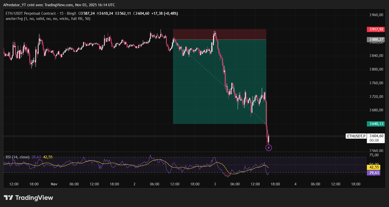This screenshot has height=207, width=389.
Task: Click the Nov label on time axis
Action: coord(54,184)
